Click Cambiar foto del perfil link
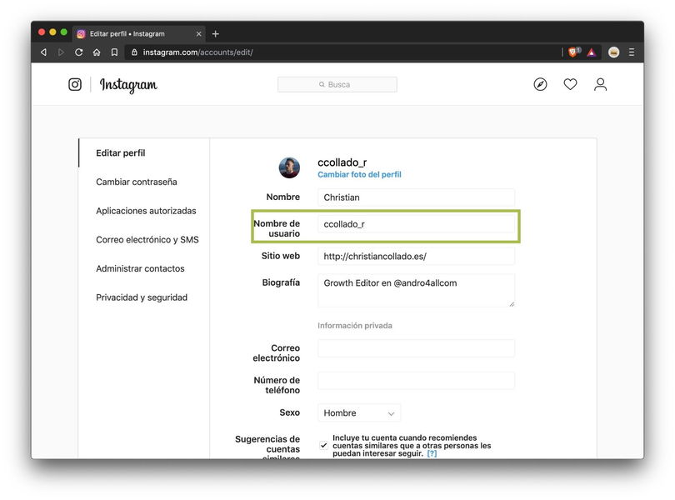Image resolution: width=675 pixels, height=500 pixels. [x=359, y=174]
